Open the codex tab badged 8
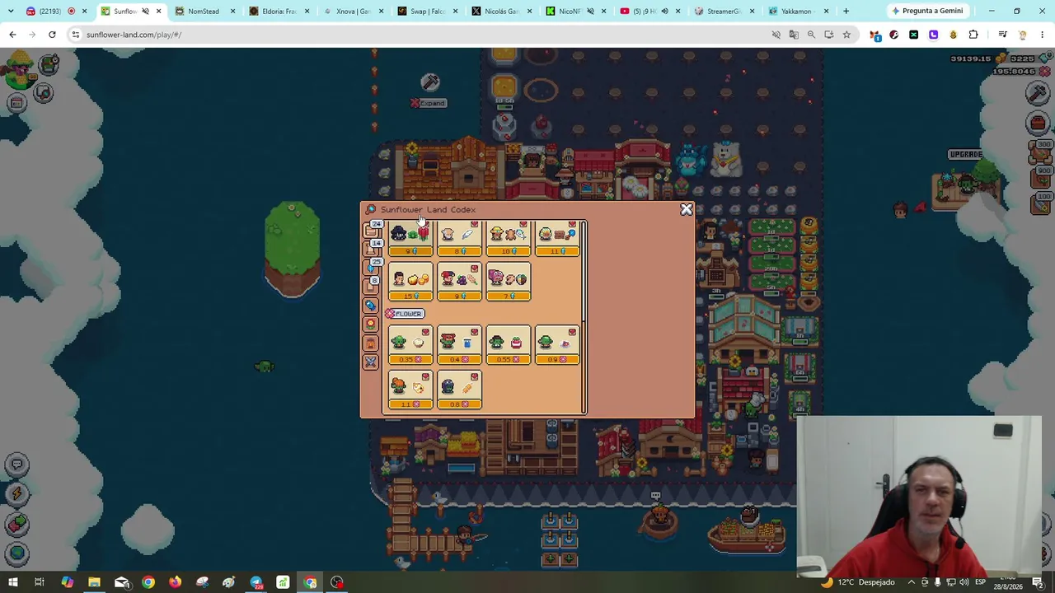The height and width of the screenshot is (593, 1055). pyautogui.click(x=373, y=286)
